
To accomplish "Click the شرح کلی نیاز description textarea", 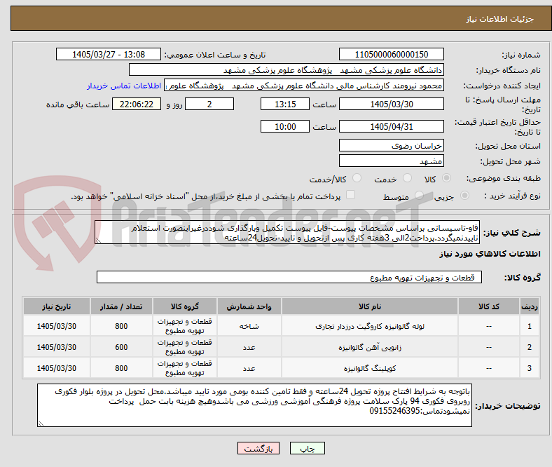I will (x=287, y=232).
